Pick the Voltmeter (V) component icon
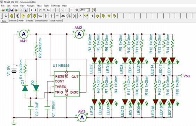The height and width of the screenshot is (126, 196). pyautogui.click(x=29, y=16)
